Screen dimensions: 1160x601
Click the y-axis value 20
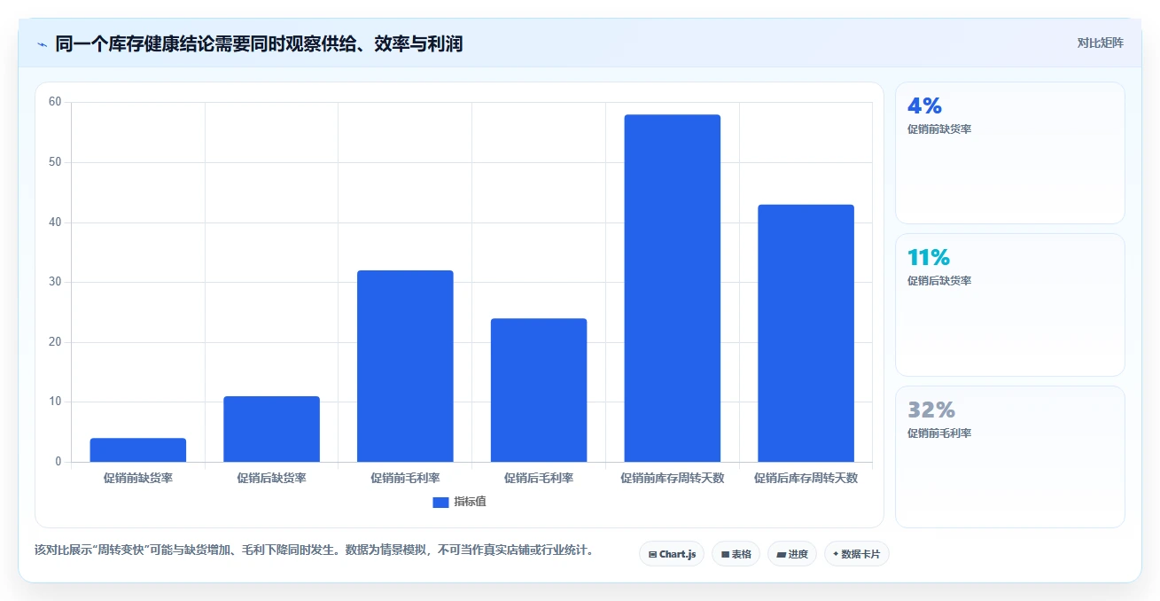(55, 342)
